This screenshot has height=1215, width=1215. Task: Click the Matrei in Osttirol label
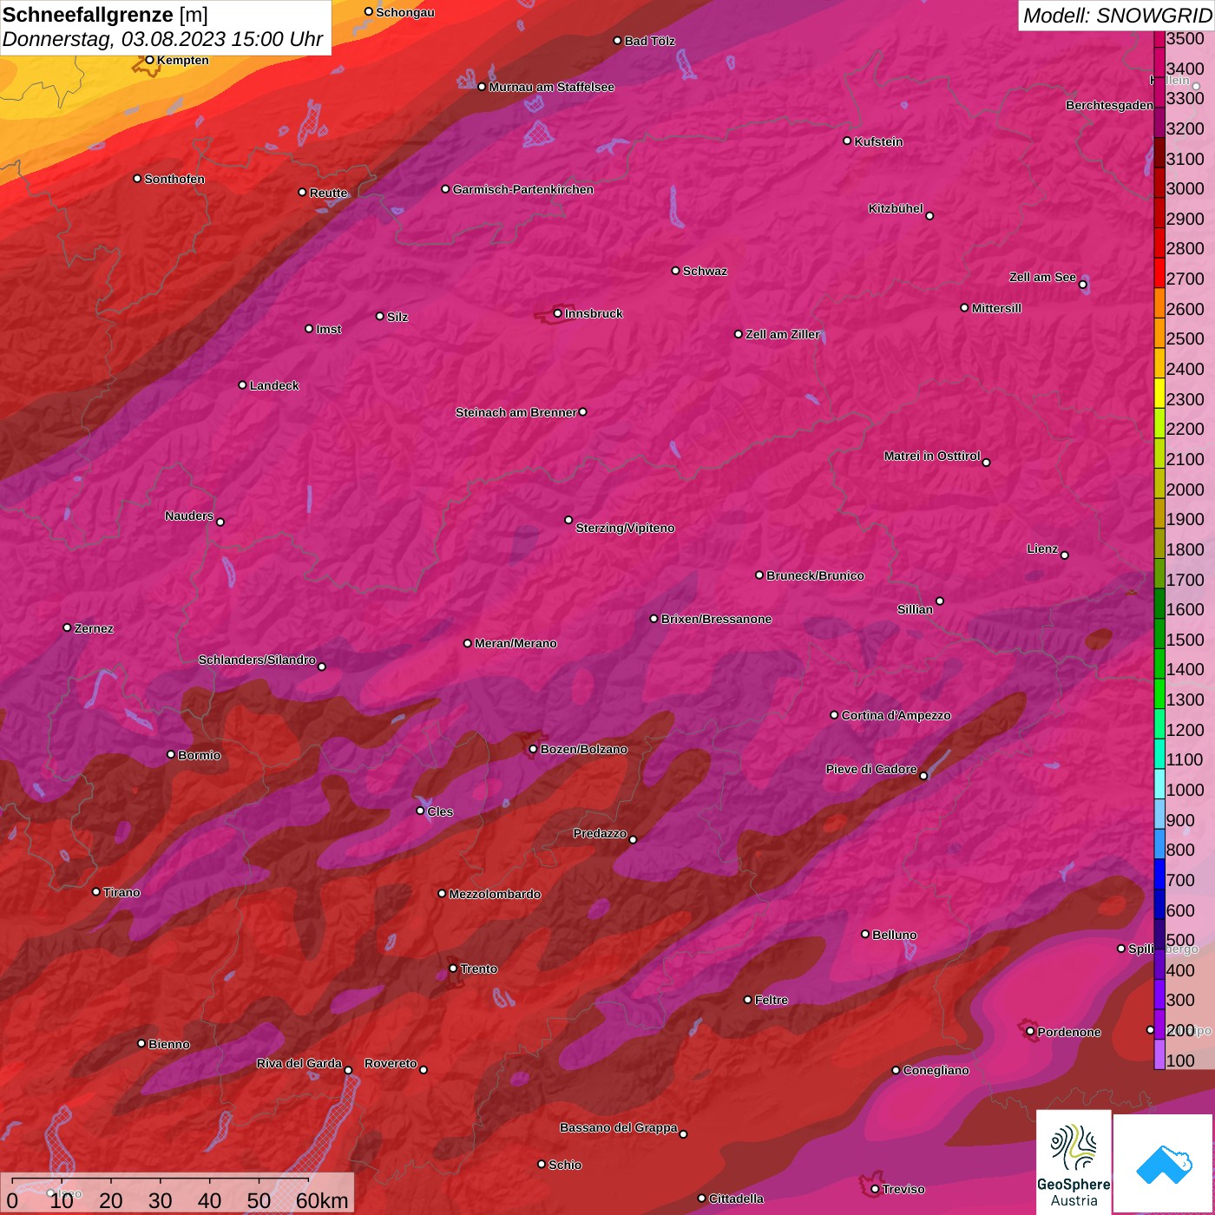(932, 456)
